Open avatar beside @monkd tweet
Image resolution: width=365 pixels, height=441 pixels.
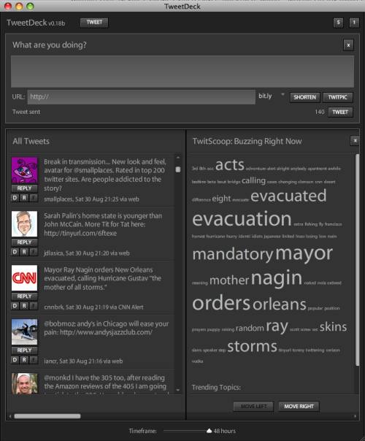click(x=25, y=383)
